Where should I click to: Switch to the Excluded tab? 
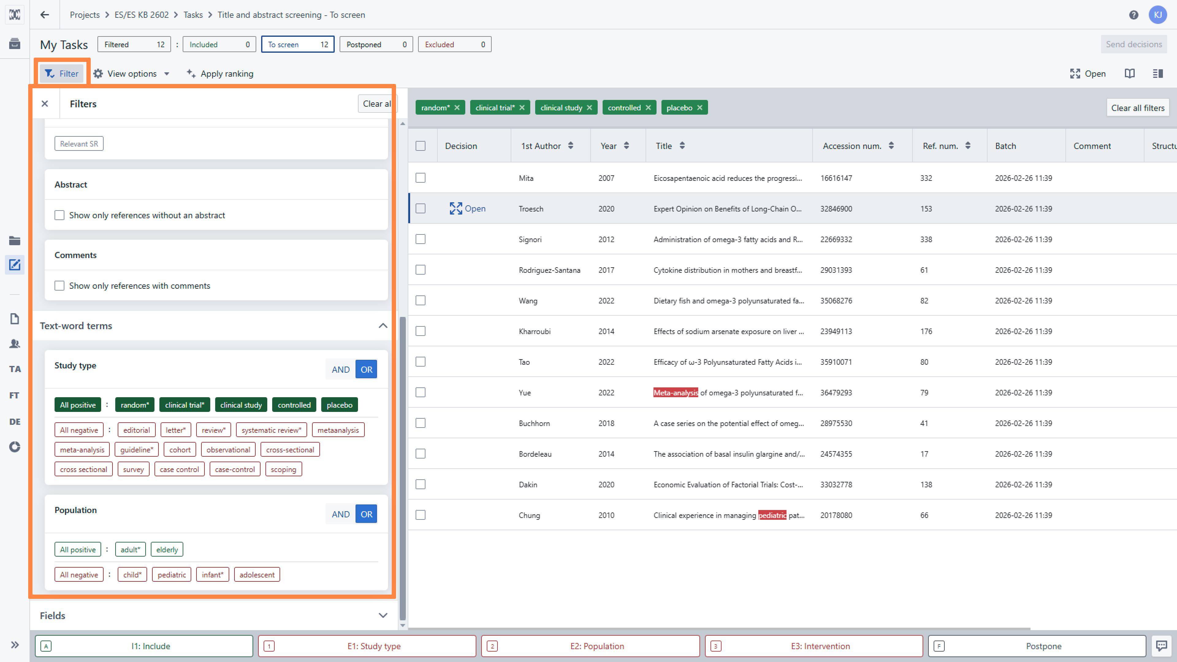(455, 44)
